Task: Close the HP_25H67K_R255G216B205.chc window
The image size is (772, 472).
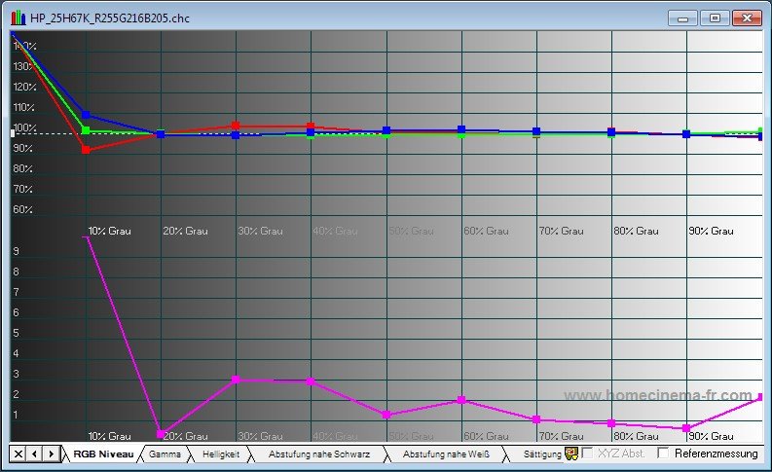Action: point(747,18)
